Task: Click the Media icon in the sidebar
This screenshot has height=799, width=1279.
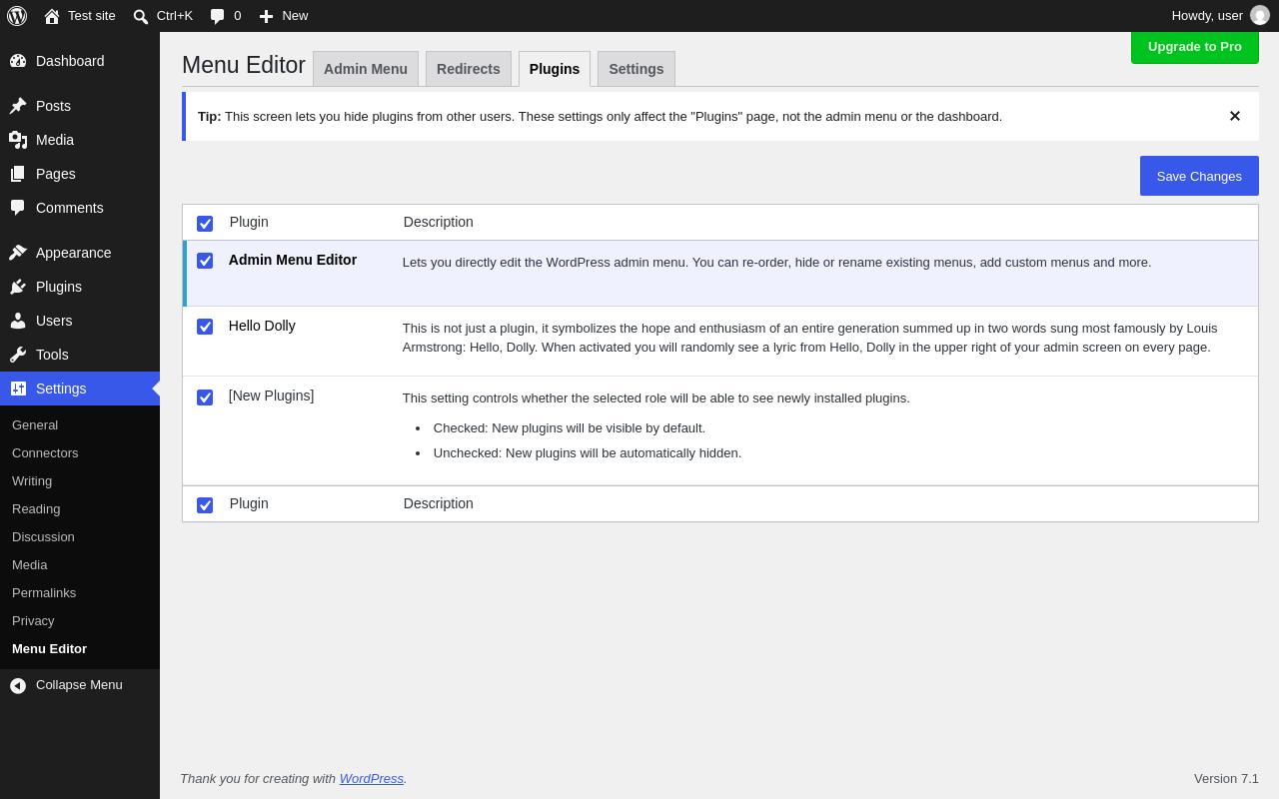Action: [x=18, y=140]
